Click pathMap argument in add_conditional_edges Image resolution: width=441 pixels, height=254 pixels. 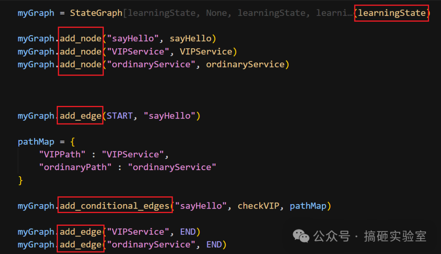tap(308, 206)
